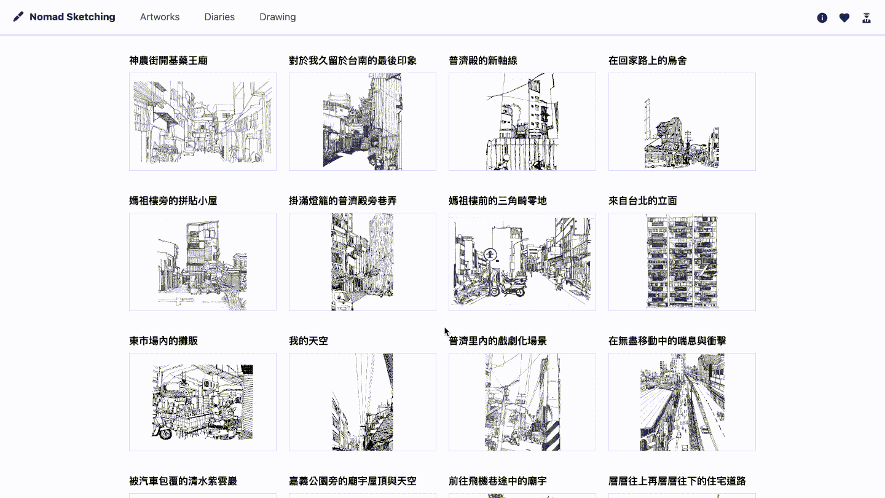
Task: Click the user profile avatar icon
Action: click(867, 18)
